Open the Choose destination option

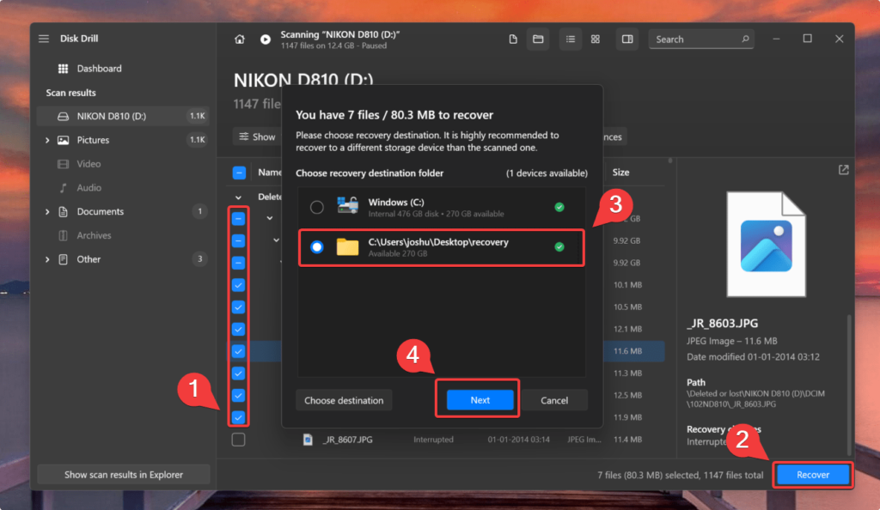pyautogui.click(x=344, y=399)
